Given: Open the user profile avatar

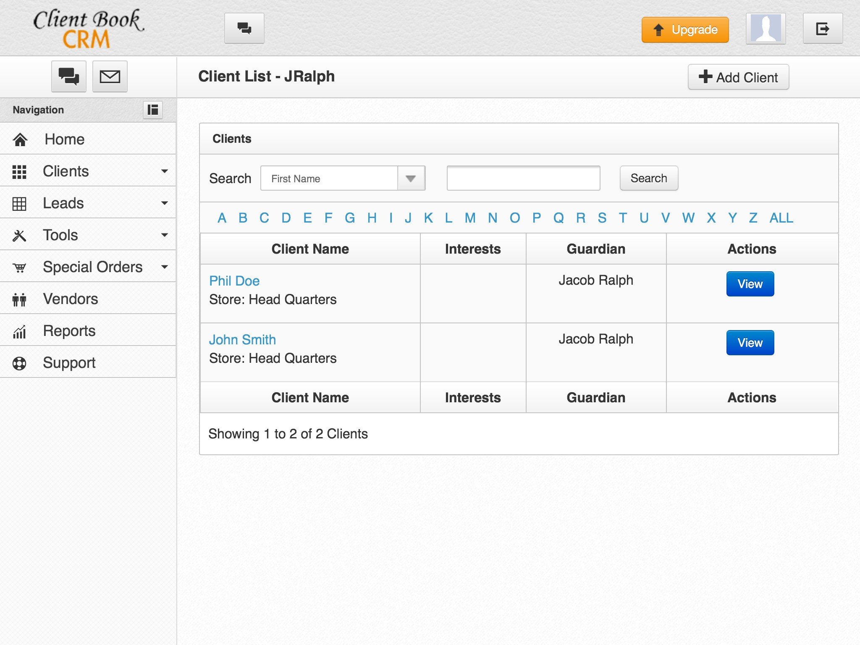Looking at the screenshot, I should (766, 28).
